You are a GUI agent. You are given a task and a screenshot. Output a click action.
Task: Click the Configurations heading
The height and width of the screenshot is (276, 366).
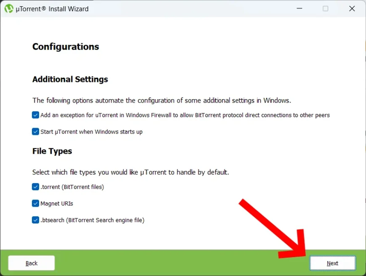[x=66, y=47]
